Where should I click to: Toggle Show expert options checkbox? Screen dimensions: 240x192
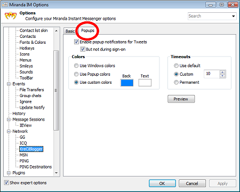(x=6, y=182)
